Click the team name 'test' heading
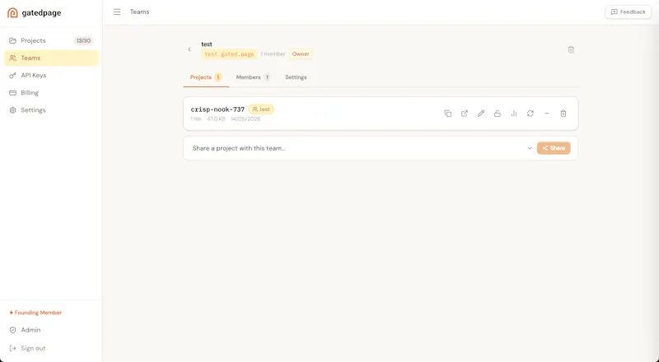Screen dimensions: 659x362 207,44
